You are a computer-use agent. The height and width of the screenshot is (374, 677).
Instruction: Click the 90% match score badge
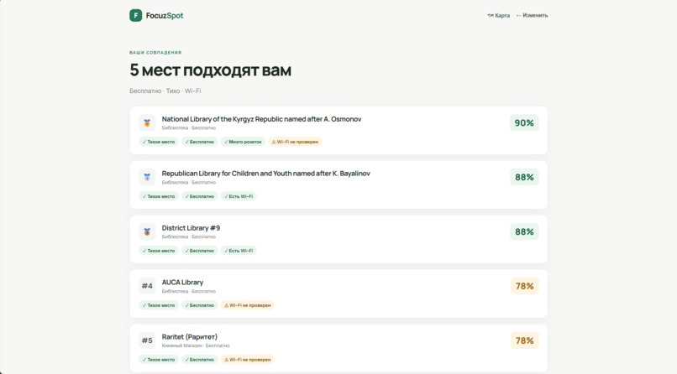pyautogui.click(x=524, y=122)
